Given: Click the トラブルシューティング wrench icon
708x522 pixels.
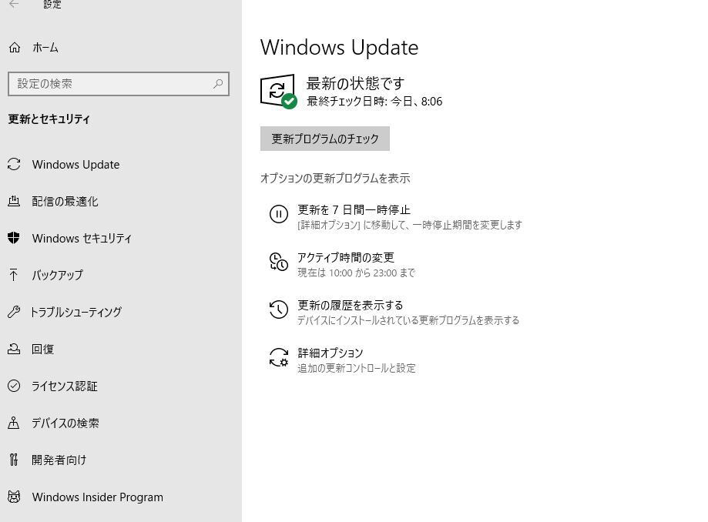Looking at the screenshot, I should pyautogui.click(x=14, y=312).
